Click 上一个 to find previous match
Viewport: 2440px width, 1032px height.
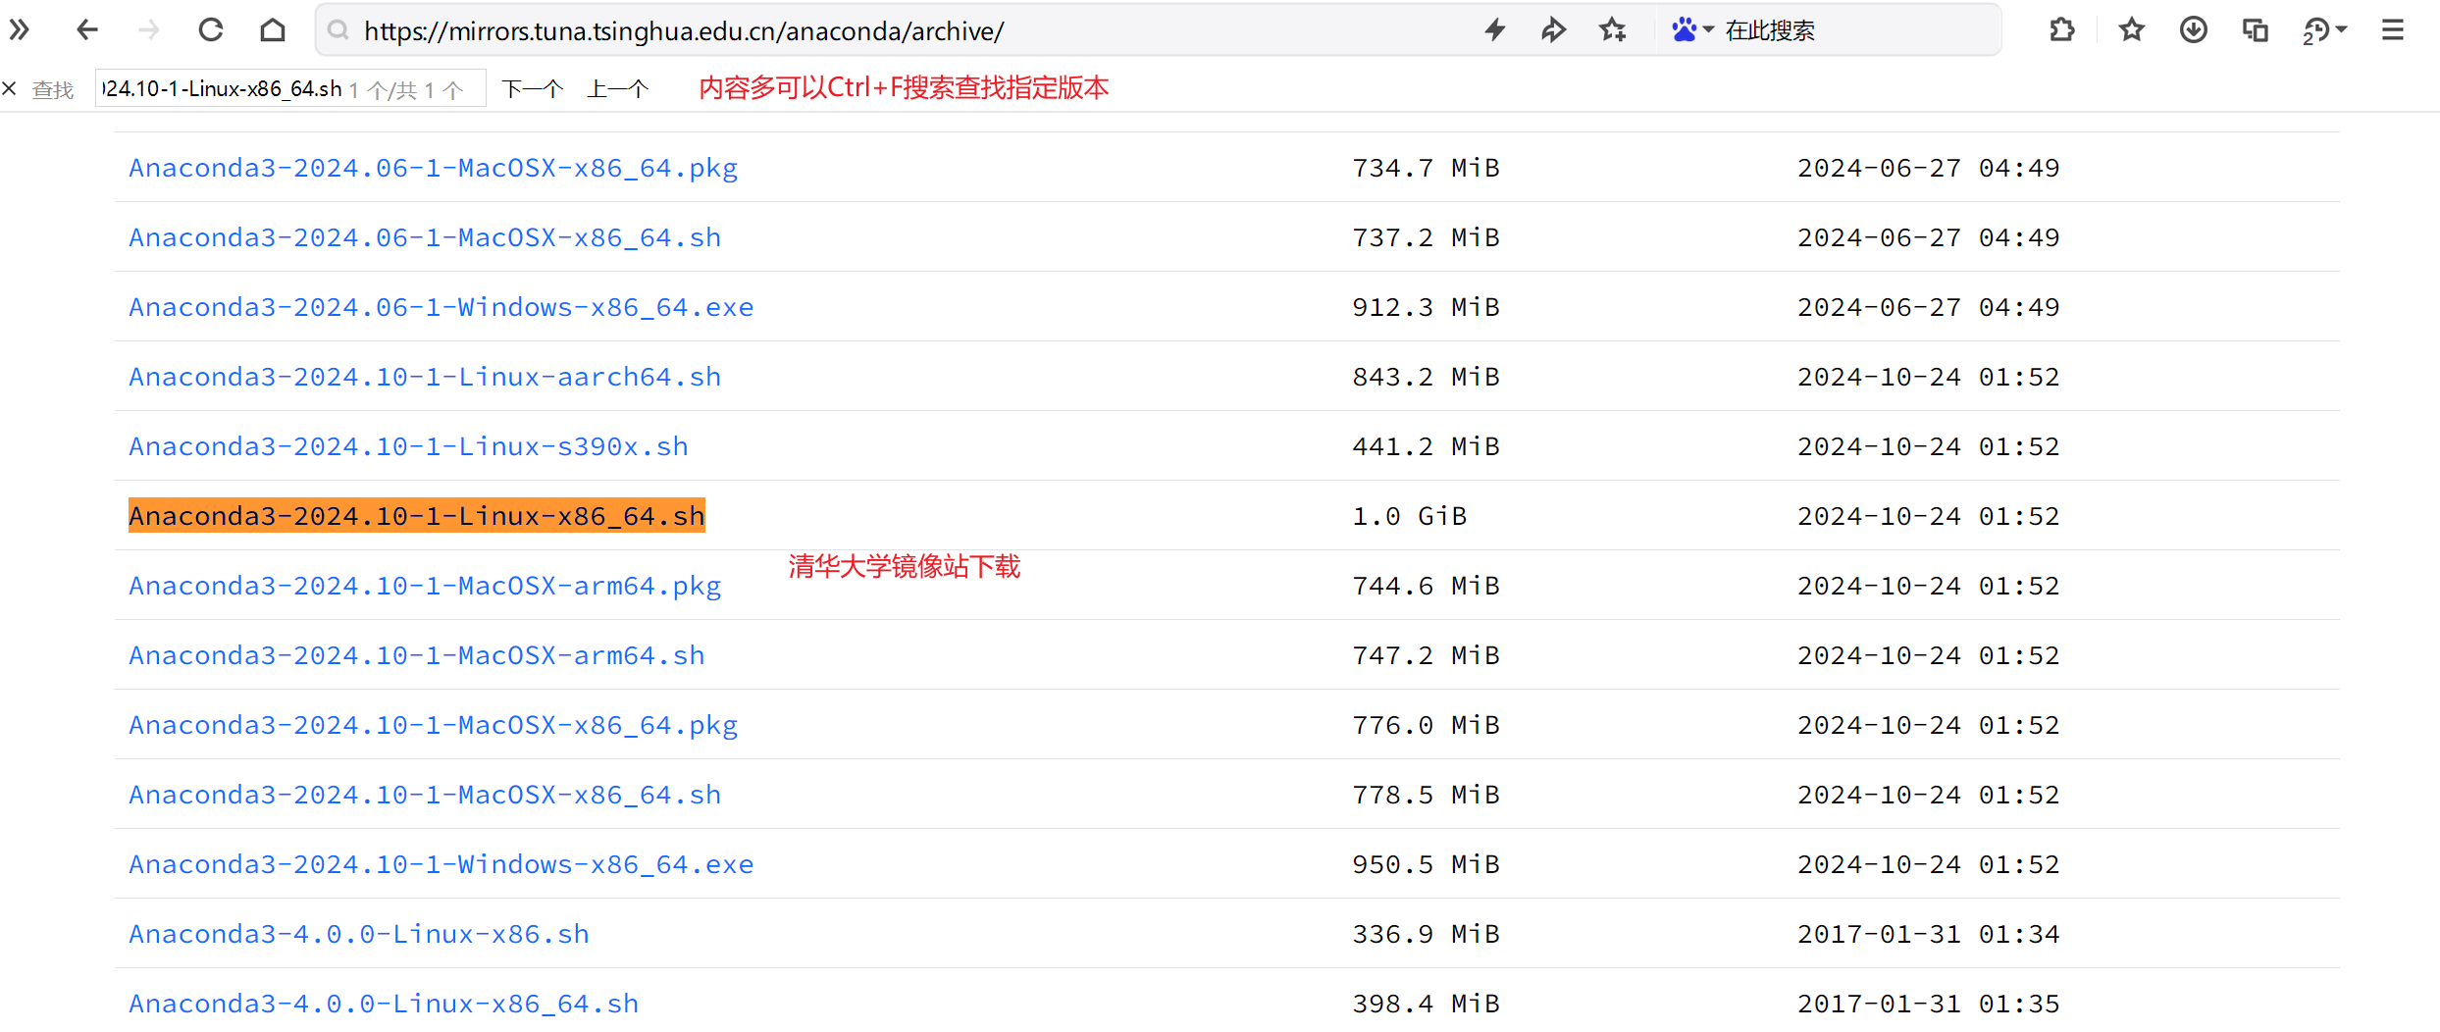click(x=618, y=89)
